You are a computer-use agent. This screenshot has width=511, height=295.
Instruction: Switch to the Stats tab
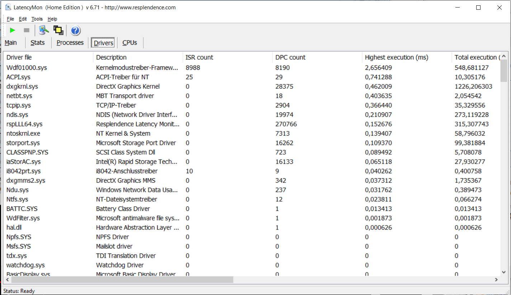(x=38, y=43)
